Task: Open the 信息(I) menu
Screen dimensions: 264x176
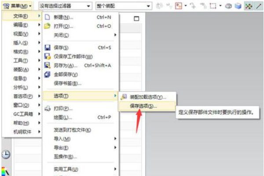Action: point(22,78)
